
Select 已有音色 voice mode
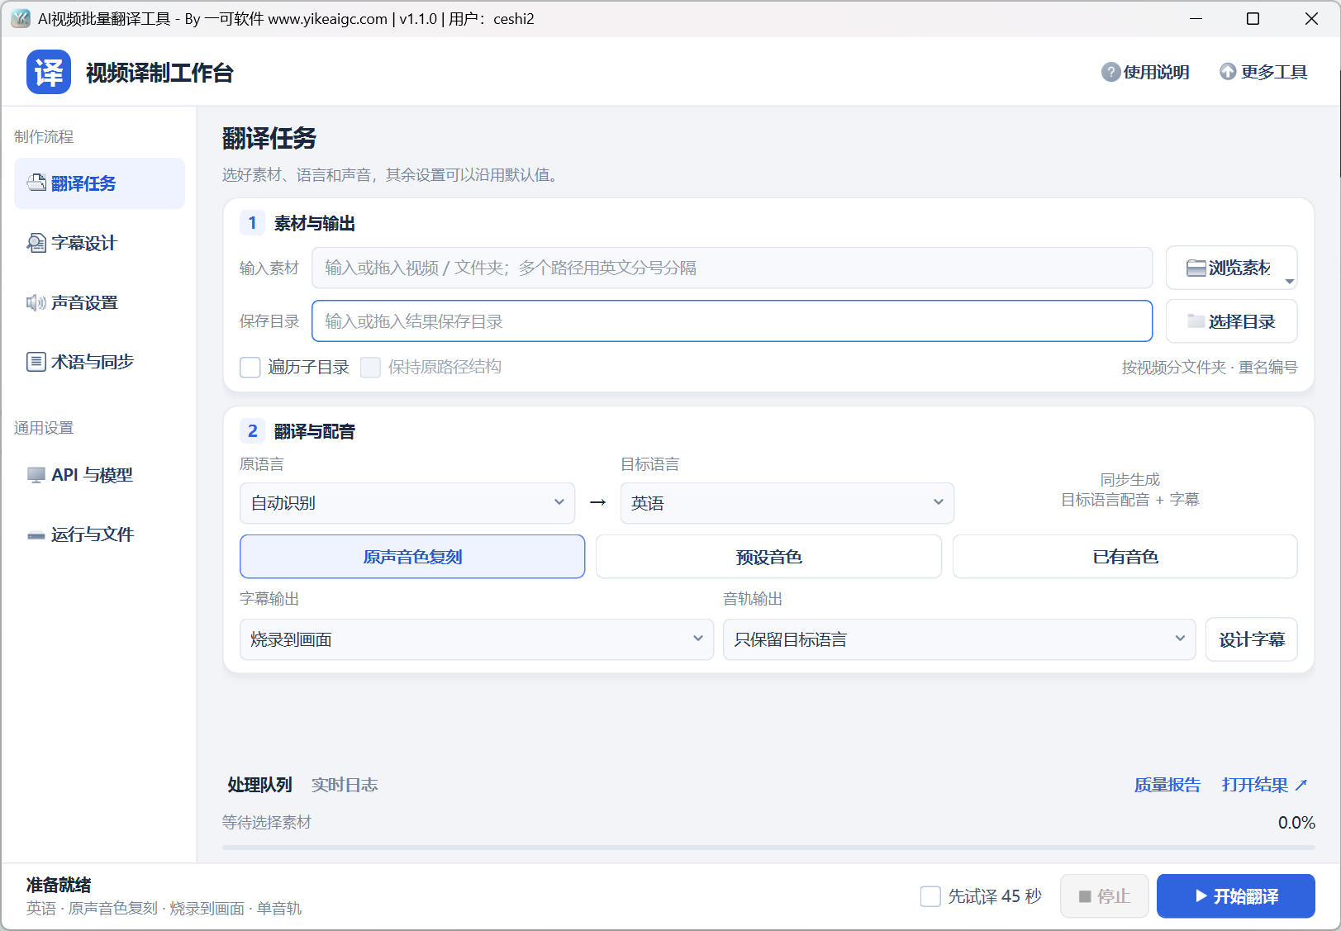1125,557
